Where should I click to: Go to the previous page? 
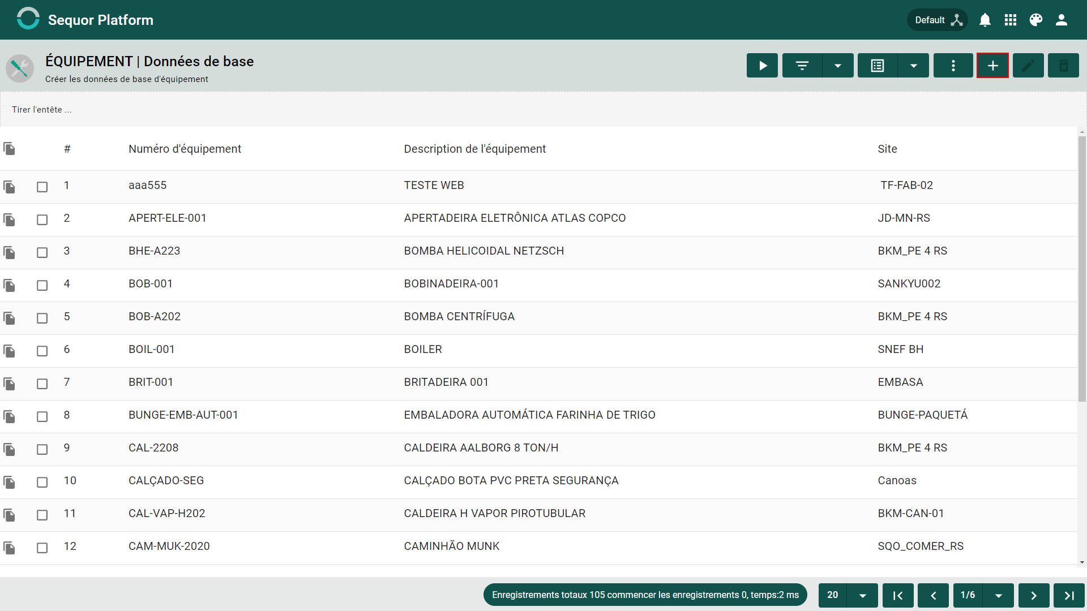tap(933, 595)
